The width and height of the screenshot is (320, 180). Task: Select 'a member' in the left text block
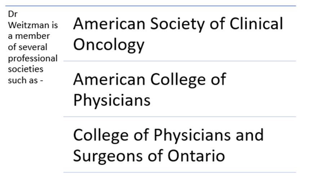click(29, 36)
